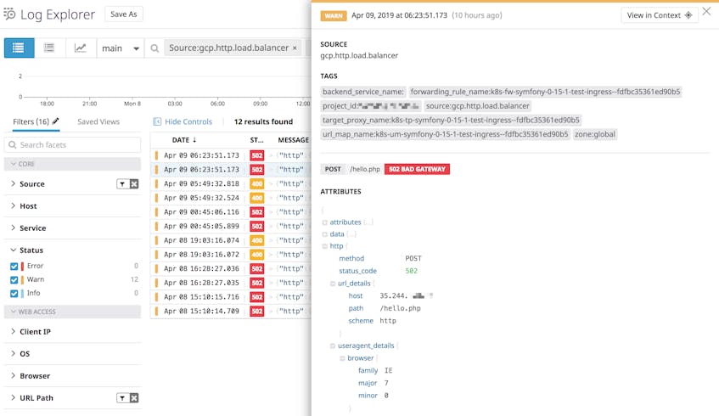Click the target_proxy_name tag
The image size is (719, 416).
click(x=452, y=121)
